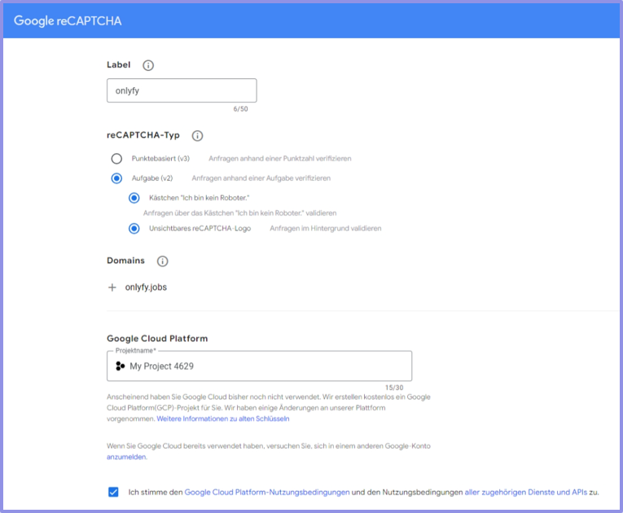
Task: Click the Label info icon
Action: point(148,65)
